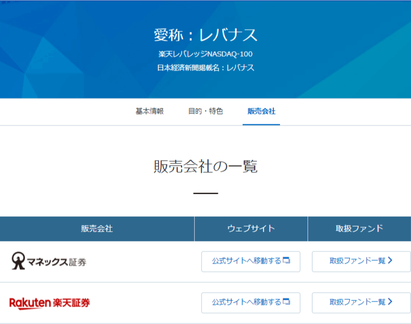Image resolution: width=411 pixels, height=324 pixels.
Task: Click the 取扱ファンド column header
Action: [359, 229]
